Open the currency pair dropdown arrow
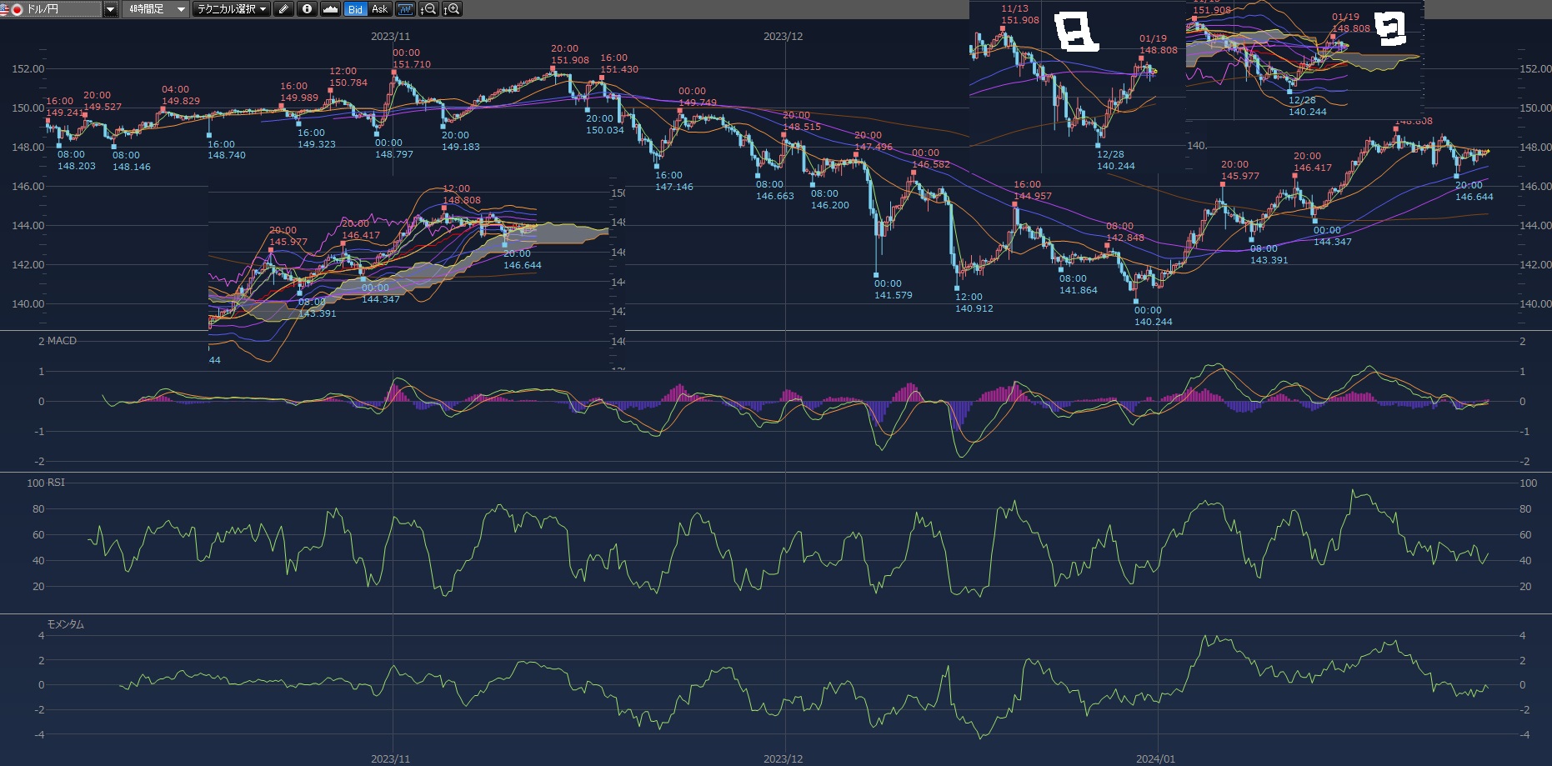This screenshot has width=1552, height=766. click(110, 9)
